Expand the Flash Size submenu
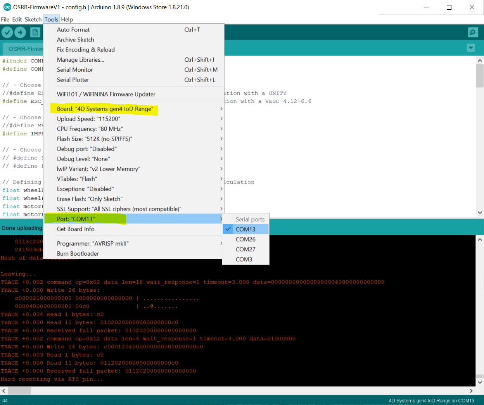The height and width of the screenshot is (405, 484). point(134,139)
